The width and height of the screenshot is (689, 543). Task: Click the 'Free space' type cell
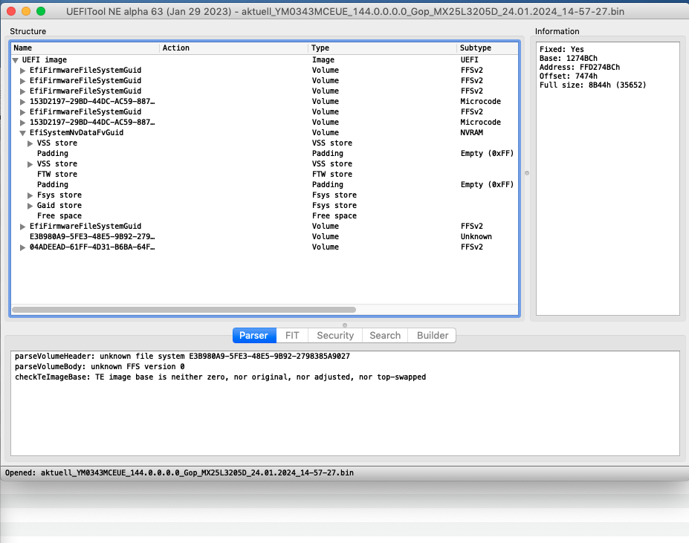tap(334, 216)
